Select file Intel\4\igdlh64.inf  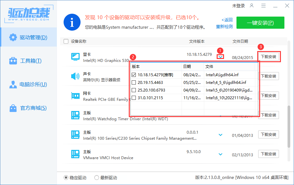click(x=222, y=75)
